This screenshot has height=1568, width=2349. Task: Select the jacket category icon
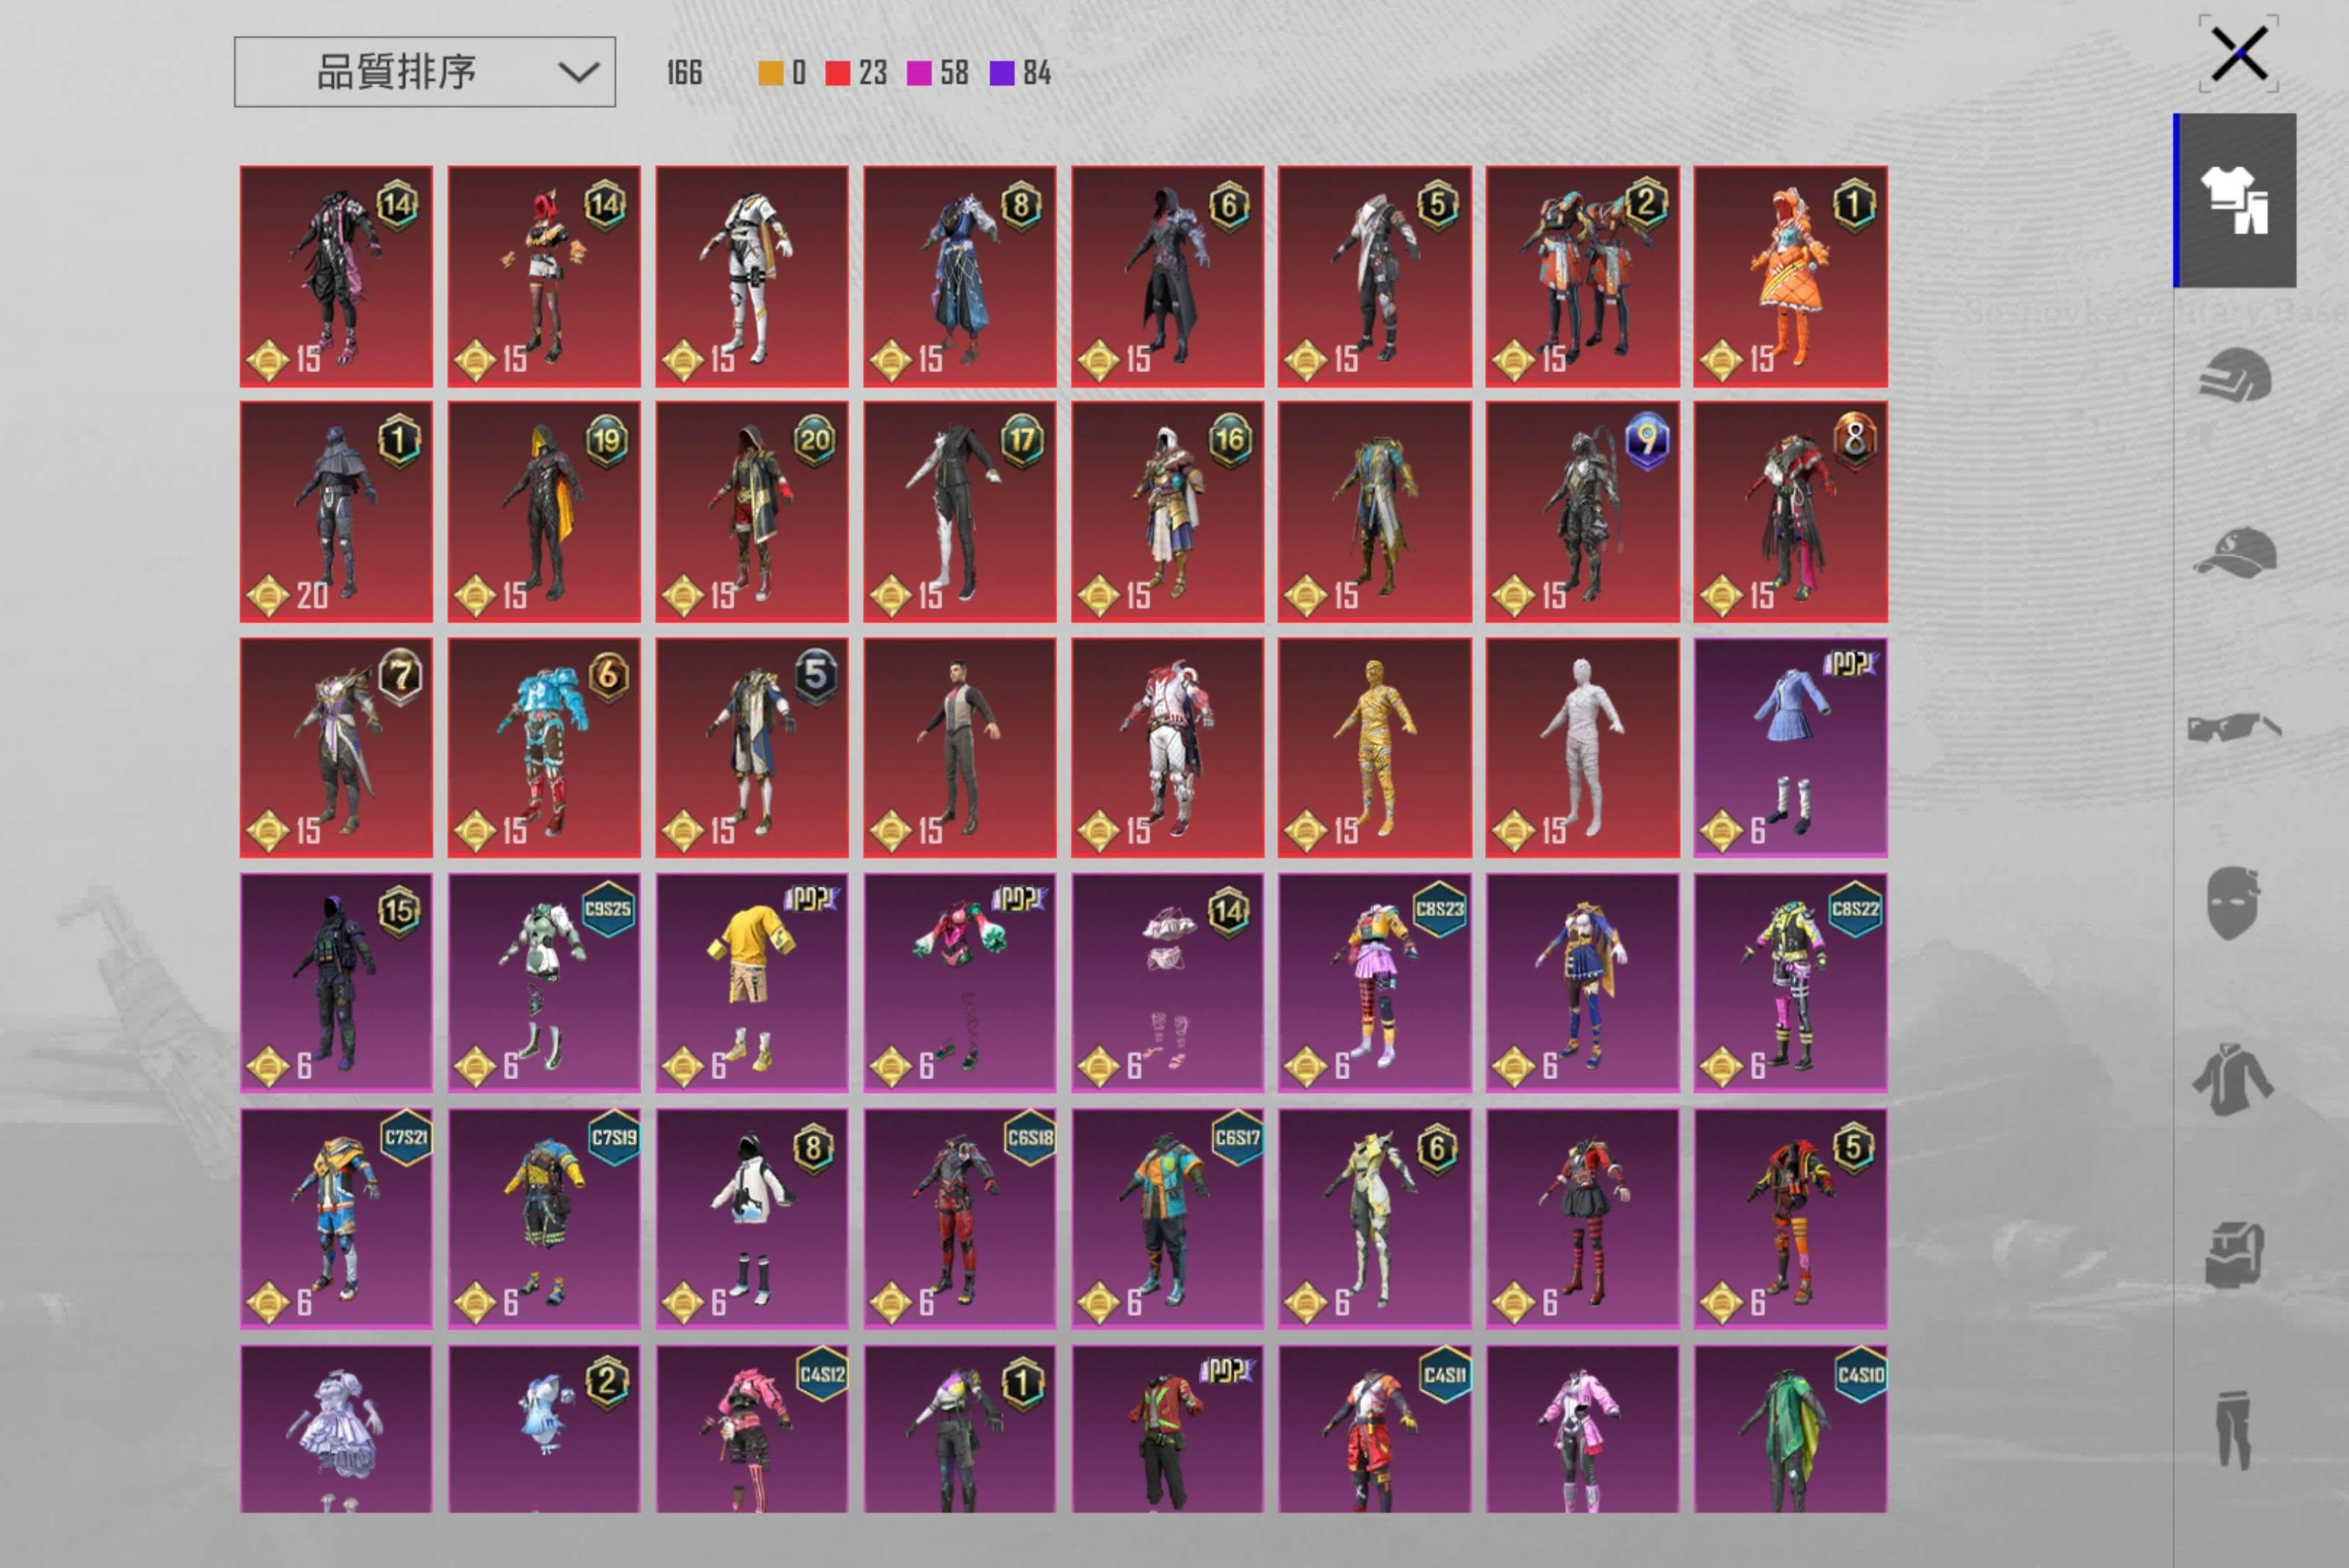tap(2234, 1079)
